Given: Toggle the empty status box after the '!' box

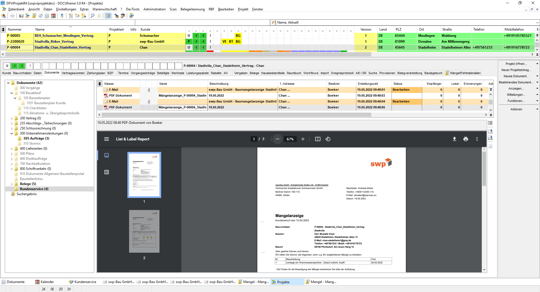Looking at the screenshot, I should tap(37, 66).
